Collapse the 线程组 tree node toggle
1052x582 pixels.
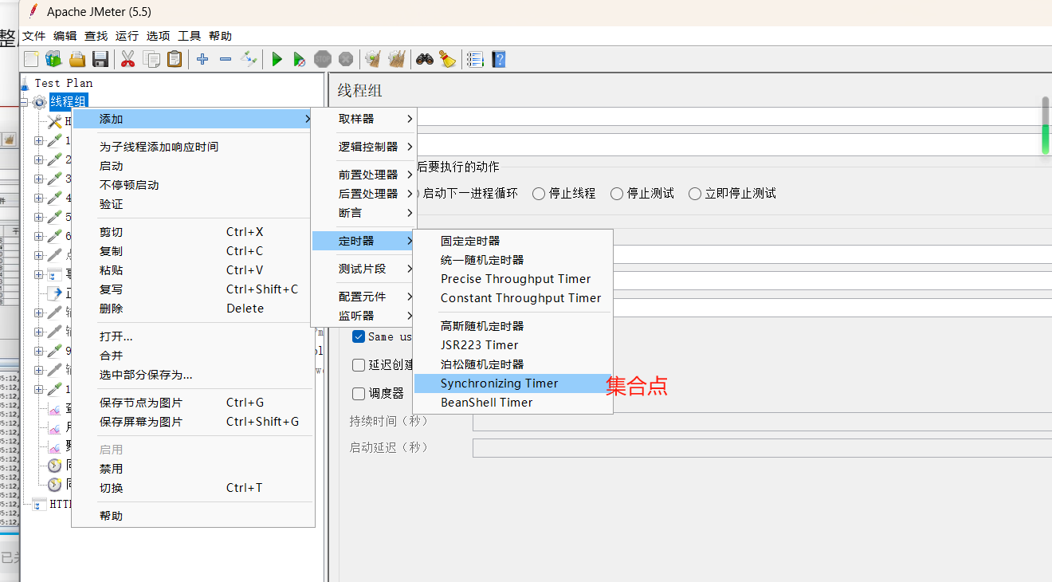[x=24, y=102]
